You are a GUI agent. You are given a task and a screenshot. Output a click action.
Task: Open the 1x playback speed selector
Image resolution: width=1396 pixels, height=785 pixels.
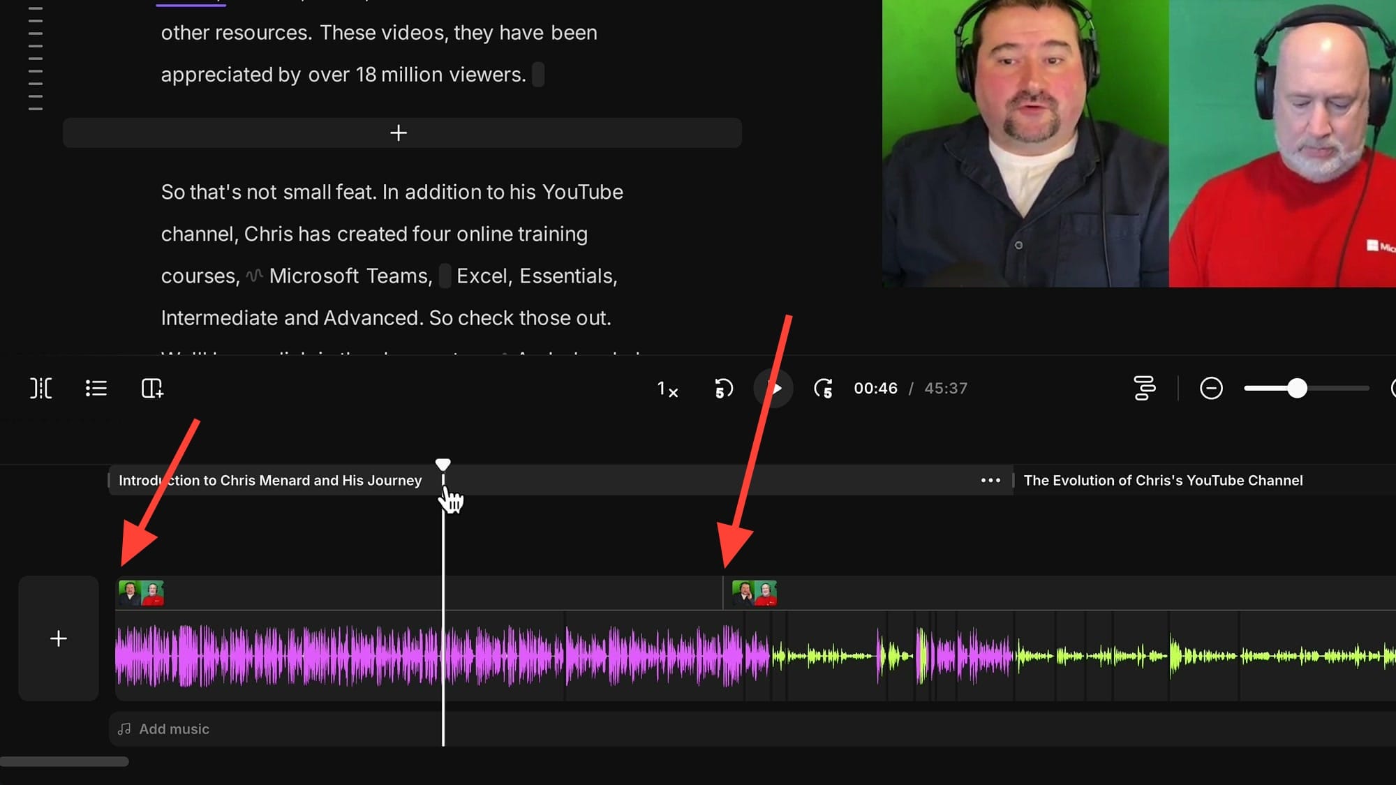click(x=667, y=389)
